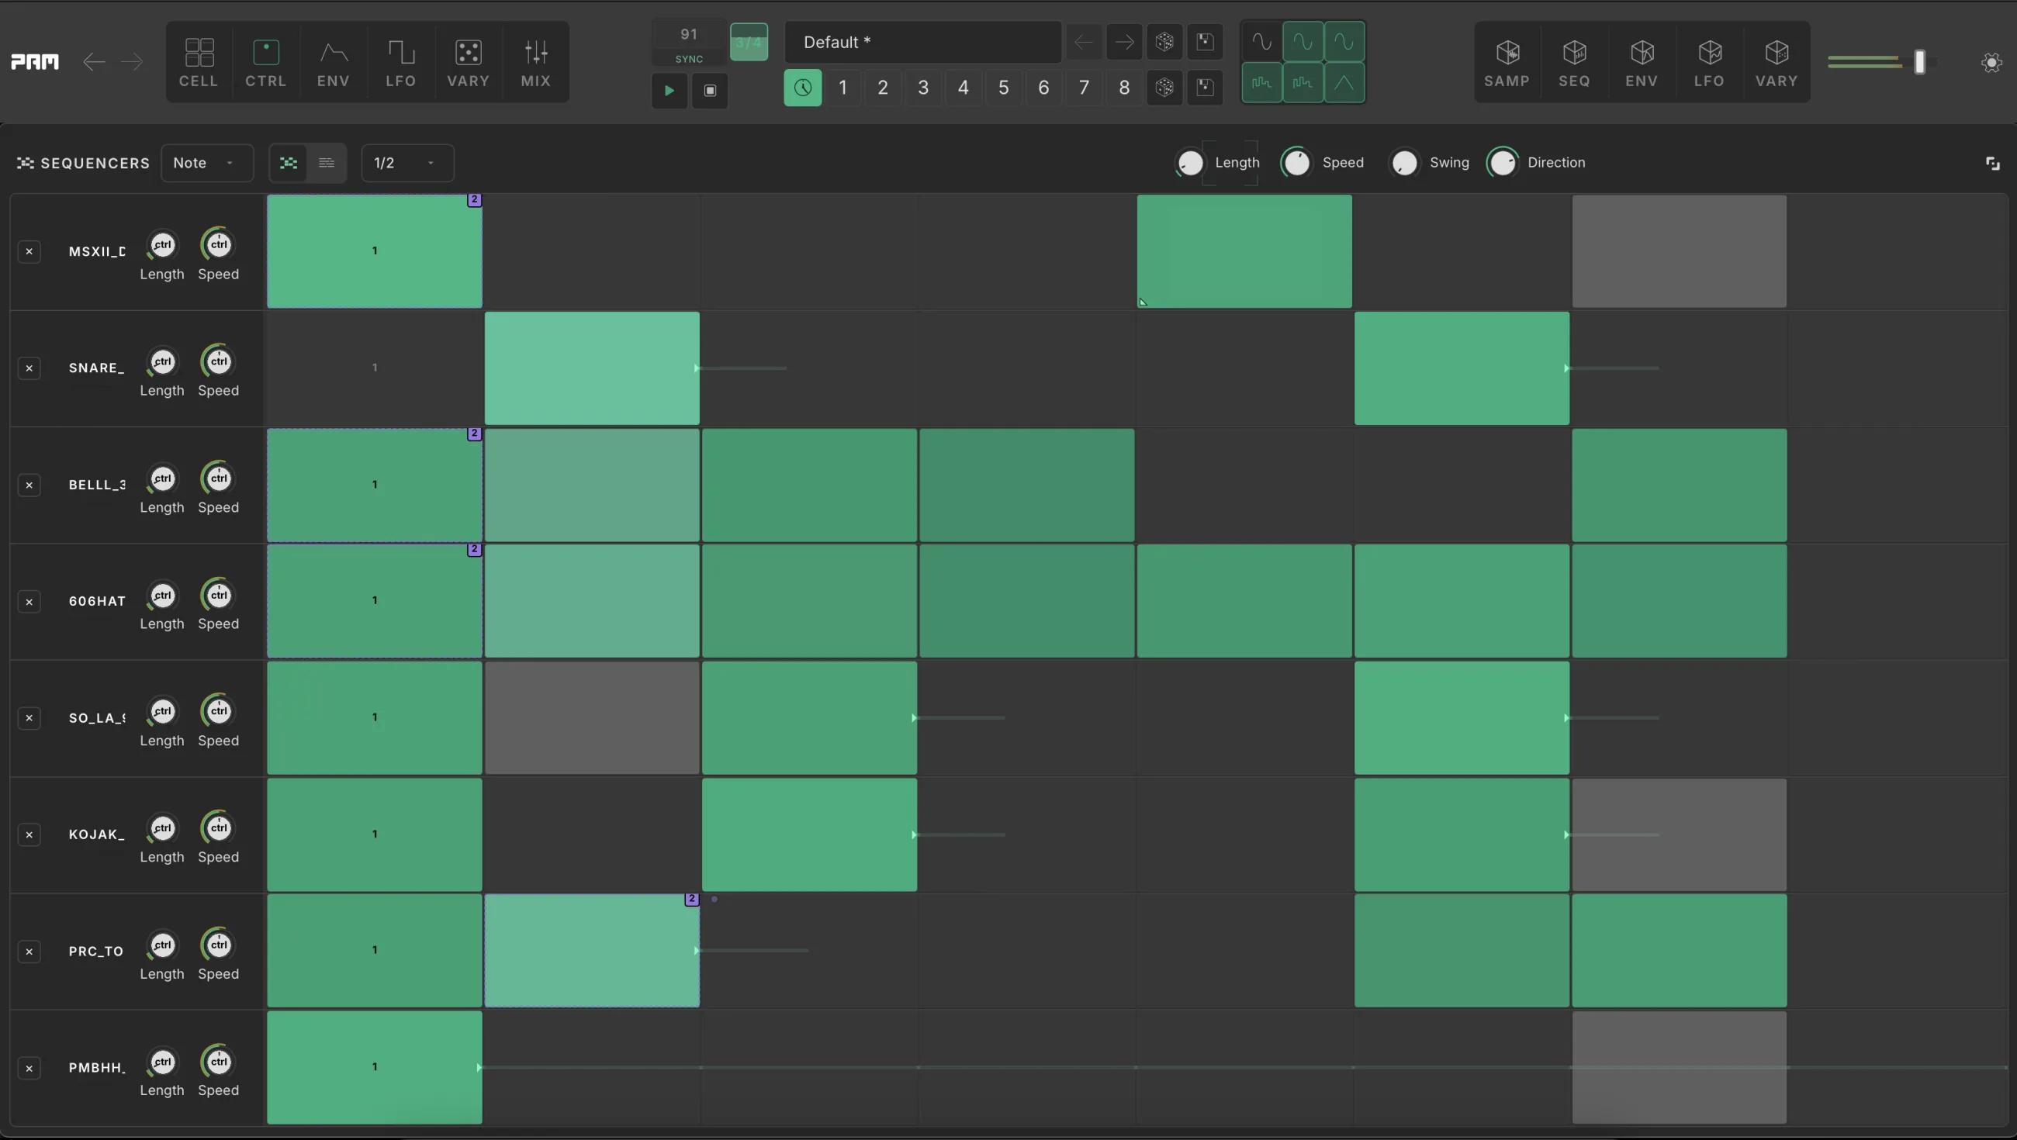Switch to grid sequencer view
This screenshot has height=1140, width=2017.
coord(288,163)
